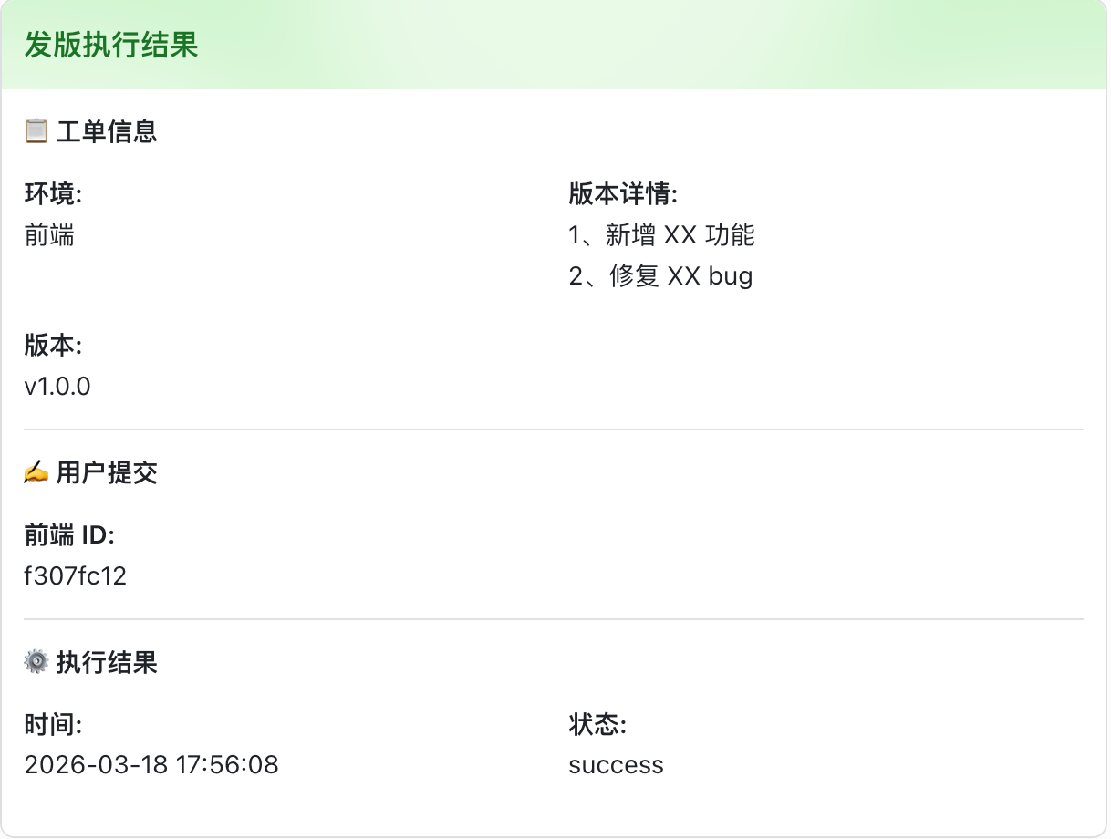This screenshot has width=1111, height=839.
Task: Click the writing hand icon beside 用户提交
Action: coord(36,472)
